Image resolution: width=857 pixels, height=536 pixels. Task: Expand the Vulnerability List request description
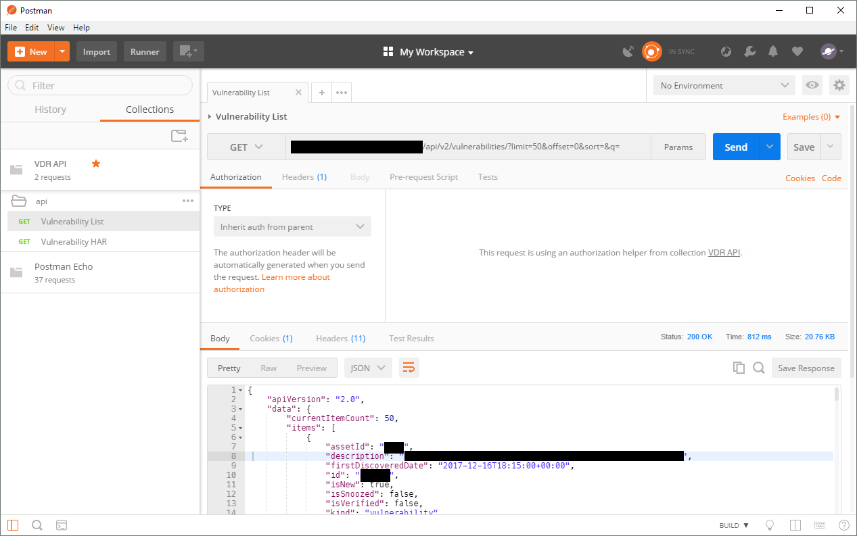pyautogui.click(x=210, y=116)
